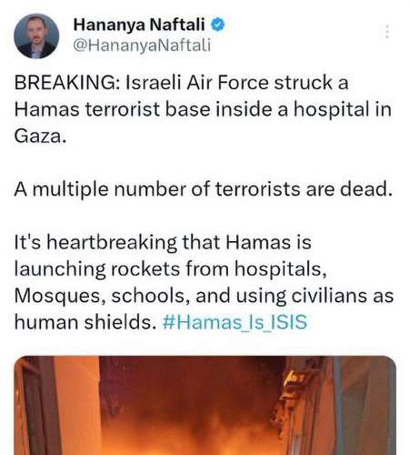The height and width of the screenshot is (455, 409).
Task: Click the word BREAKING in the tweet
Action: [64, 83]
